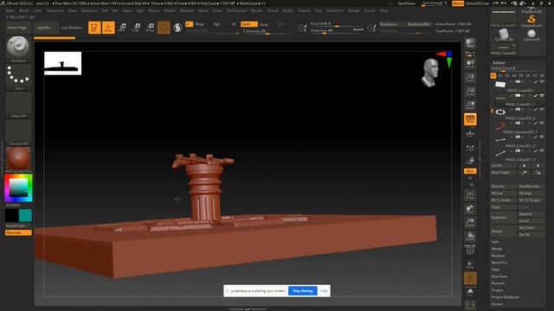
Task: Toggle the Rgb channel button
Action: click(x=216, y=24)
